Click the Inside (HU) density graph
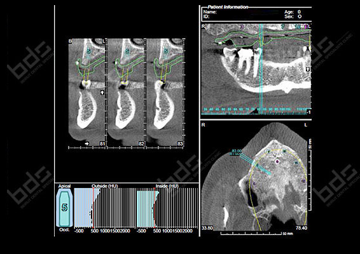Screen dimensions: 360x254 (167, 208)
